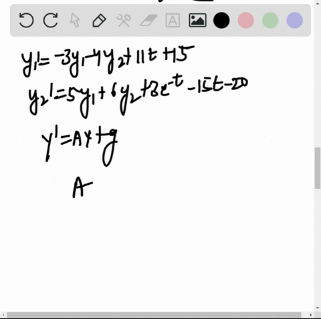Click the vertical scrollbar up arrow
The image size is (321, 319).
[318, 3]
